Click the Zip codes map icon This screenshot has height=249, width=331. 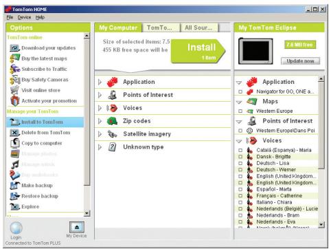(x=112, y=121)
